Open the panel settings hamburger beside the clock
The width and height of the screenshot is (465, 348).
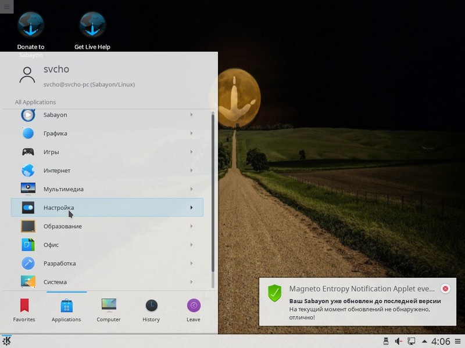[x=458, y=342]
